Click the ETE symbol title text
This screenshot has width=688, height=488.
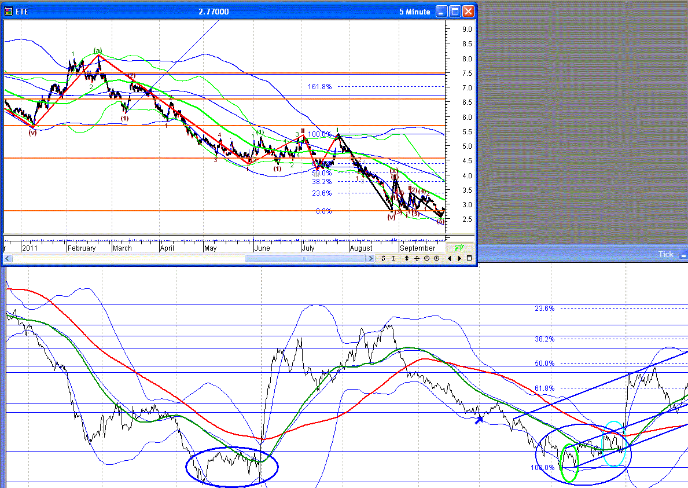click(22, 12)
